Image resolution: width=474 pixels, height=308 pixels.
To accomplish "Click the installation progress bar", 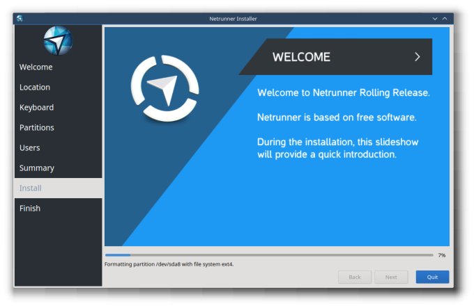I will 269,255.
